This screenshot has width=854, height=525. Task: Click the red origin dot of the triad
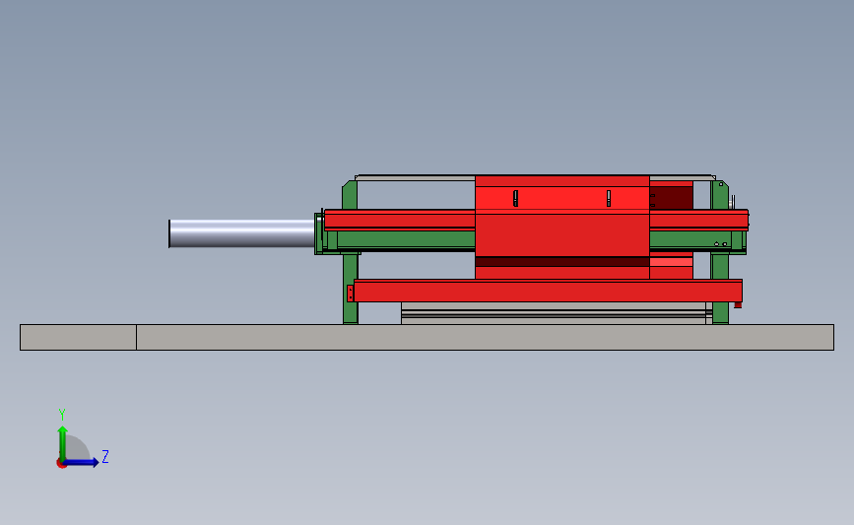point(61,464)
